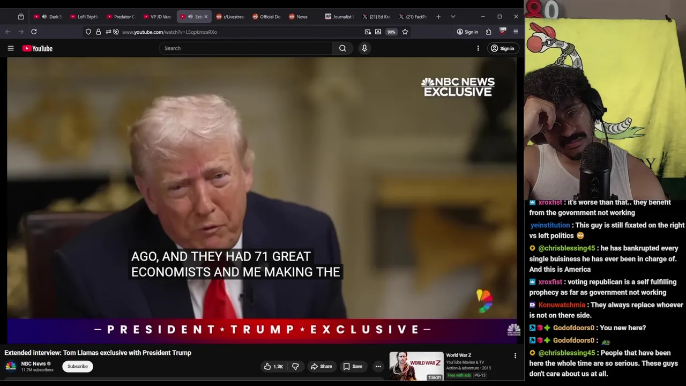Click 'You new here?' chat message

[622, 328]
